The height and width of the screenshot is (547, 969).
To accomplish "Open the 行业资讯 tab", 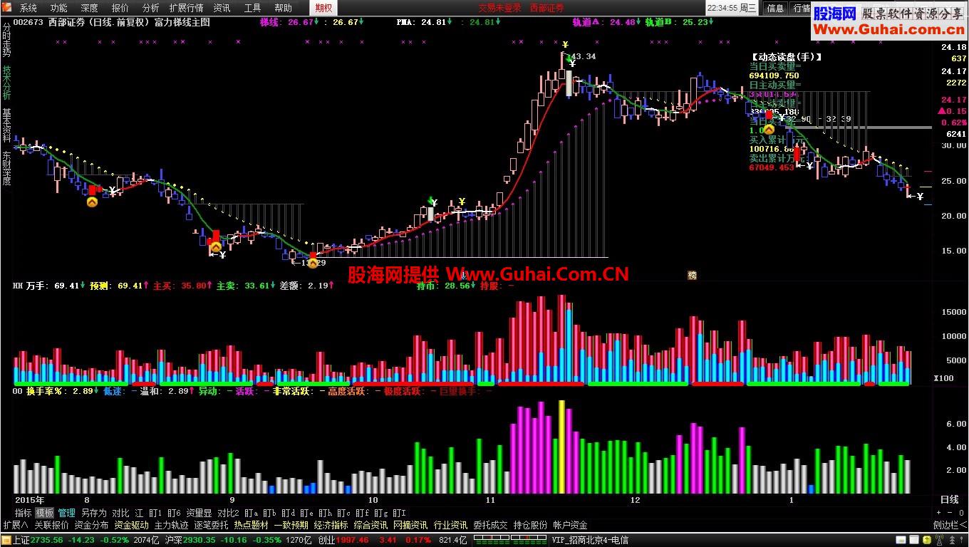I will pos(450,526).
